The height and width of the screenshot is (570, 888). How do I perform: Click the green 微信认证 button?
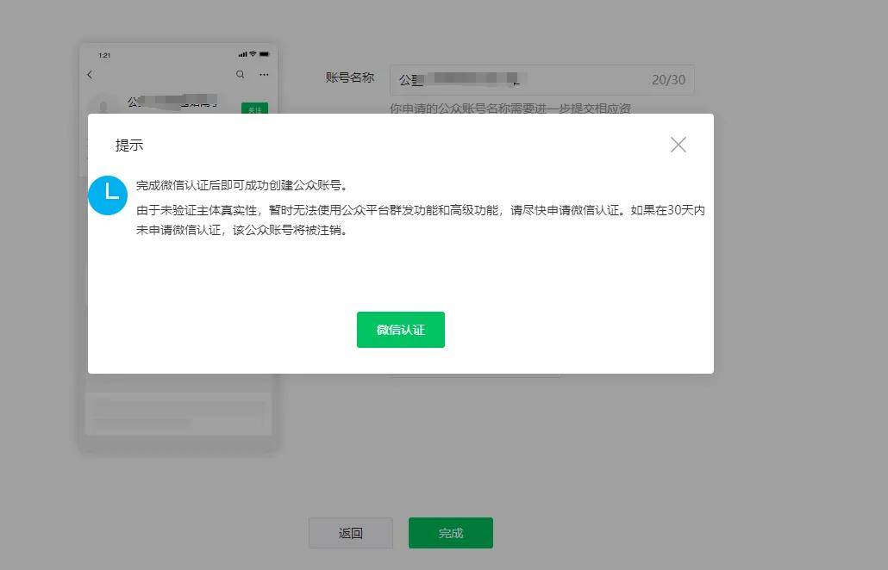[400, 330]
